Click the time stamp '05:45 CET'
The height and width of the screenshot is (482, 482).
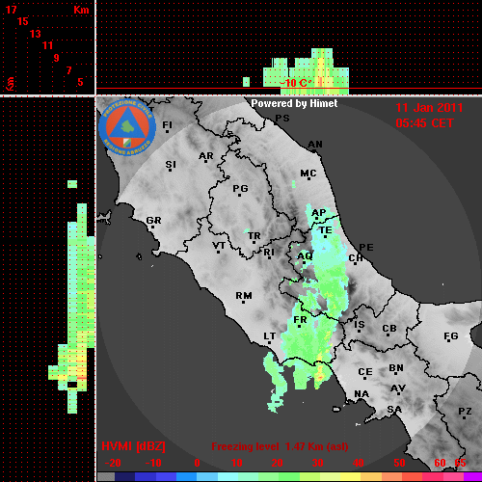[x=424, y=123]
